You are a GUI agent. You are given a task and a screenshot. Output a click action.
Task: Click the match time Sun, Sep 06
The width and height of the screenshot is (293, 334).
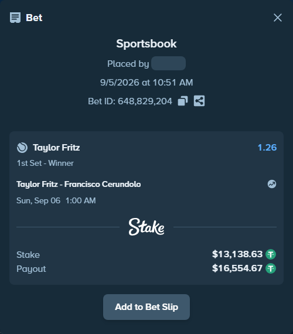pyautogui.click(x=38, y=200)
